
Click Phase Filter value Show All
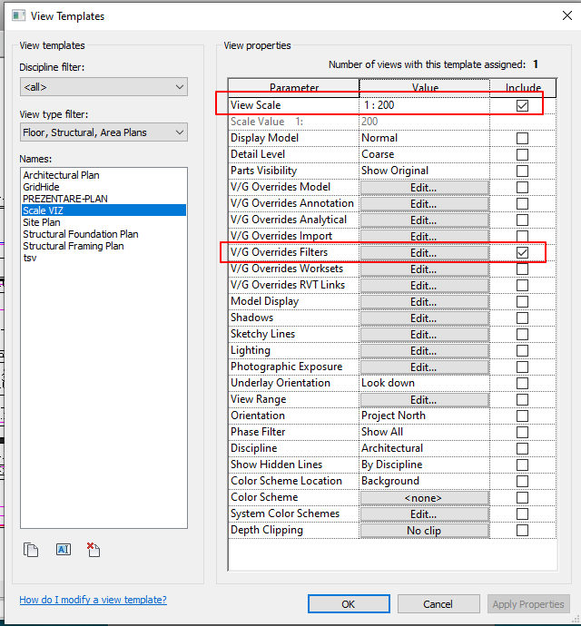tap(424, 433)
